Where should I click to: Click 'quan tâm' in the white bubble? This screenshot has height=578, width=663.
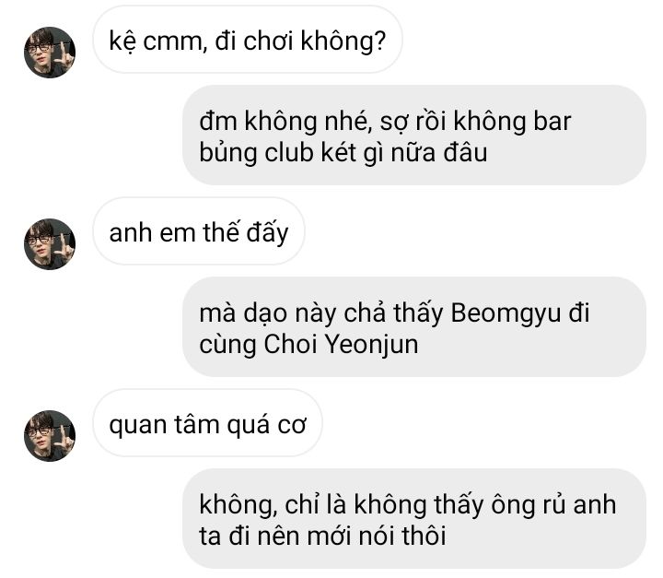[x=165, y=425]
